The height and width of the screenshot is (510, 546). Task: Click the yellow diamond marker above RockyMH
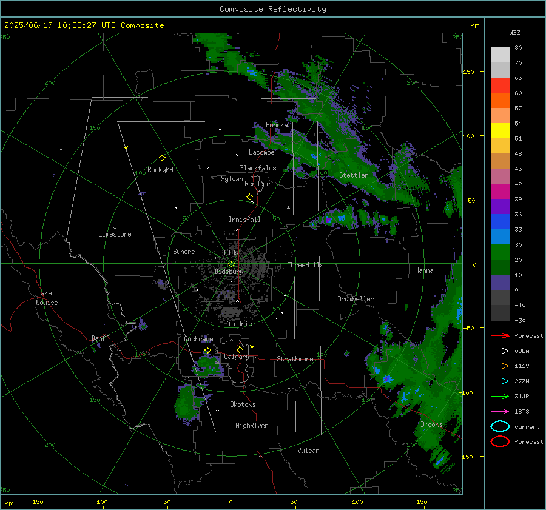pos(162,158)
